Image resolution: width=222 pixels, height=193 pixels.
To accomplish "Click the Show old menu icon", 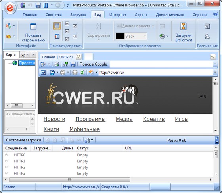I will pos(33,27).
